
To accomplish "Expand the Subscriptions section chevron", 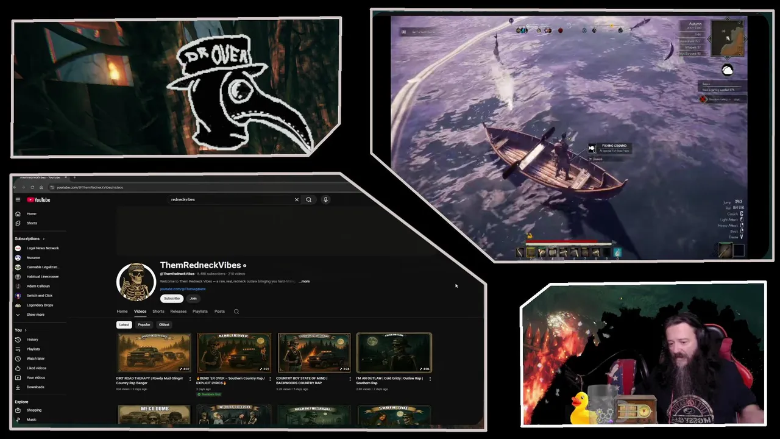I will pyautogui.click(x=43, y=238).
